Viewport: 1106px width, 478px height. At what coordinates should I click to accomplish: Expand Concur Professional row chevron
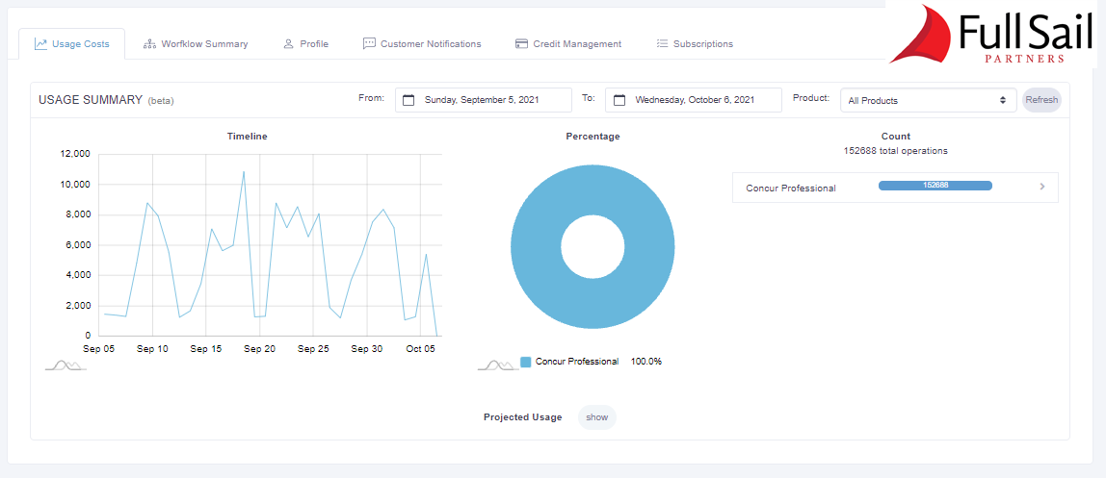click(x=1041, y=188)
